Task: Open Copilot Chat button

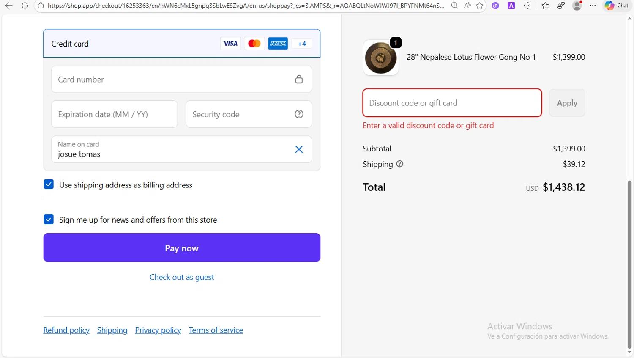Action: (617, 6)
